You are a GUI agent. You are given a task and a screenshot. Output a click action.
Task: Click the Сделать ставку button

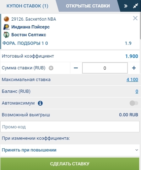(x=70, y=164)
